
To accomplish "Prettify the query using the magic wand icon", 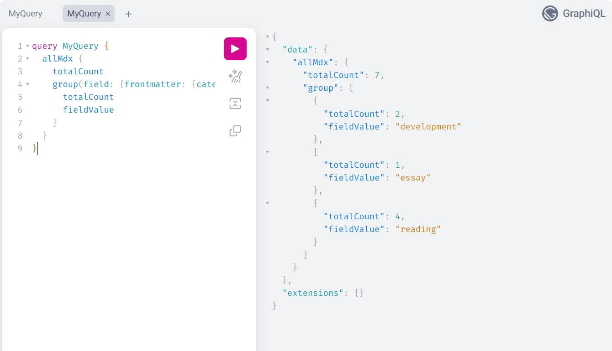I will coord(235,76).
